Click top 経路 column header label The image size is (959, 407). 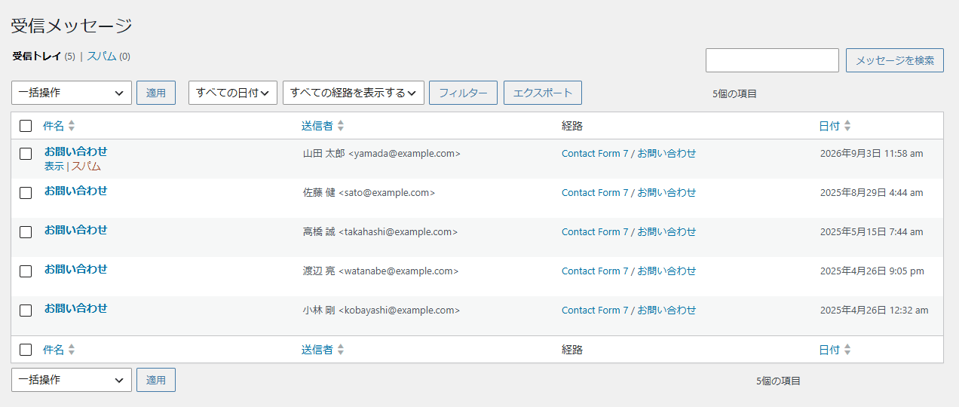click(x=572, y=126)
